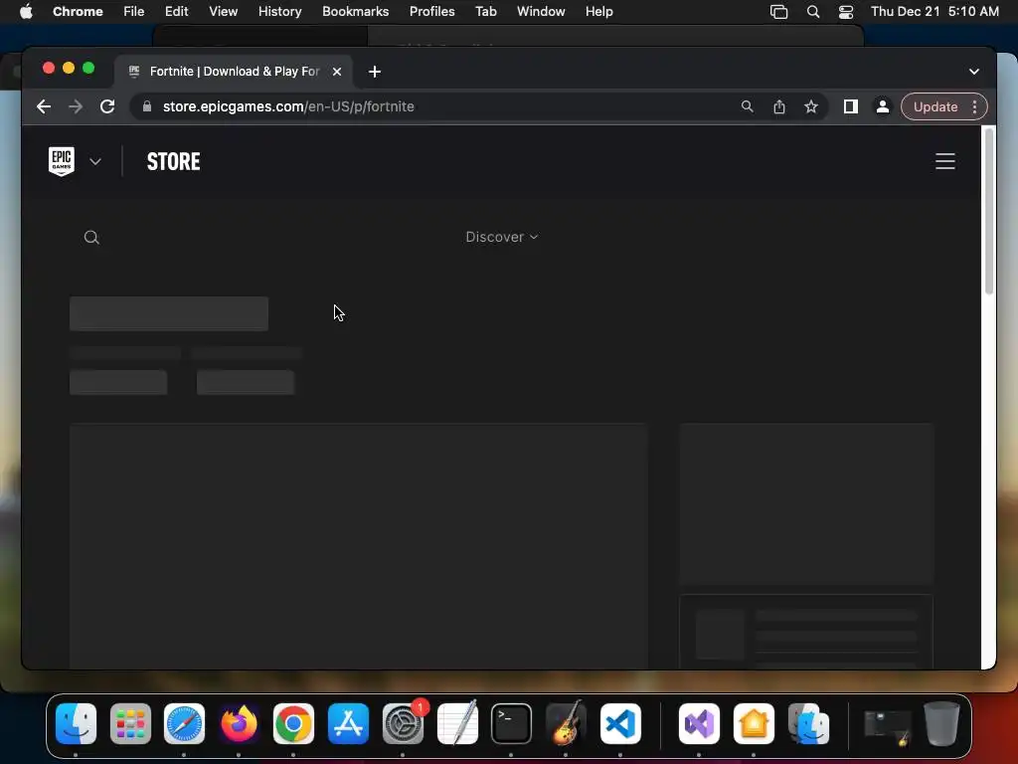Screen dimensions: 1018x764
Task: Open Terminal from the dock
Action: pos(512,724)
